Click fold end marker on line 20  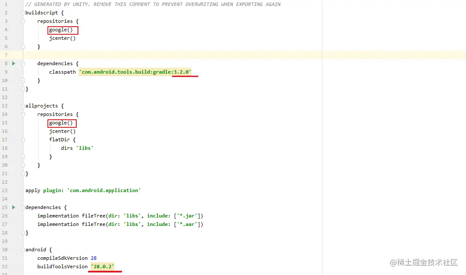click(23, 165)
